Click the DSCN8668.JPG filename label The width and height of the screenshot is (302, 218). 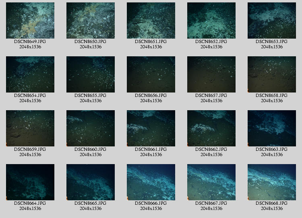(x=272, y=204)
